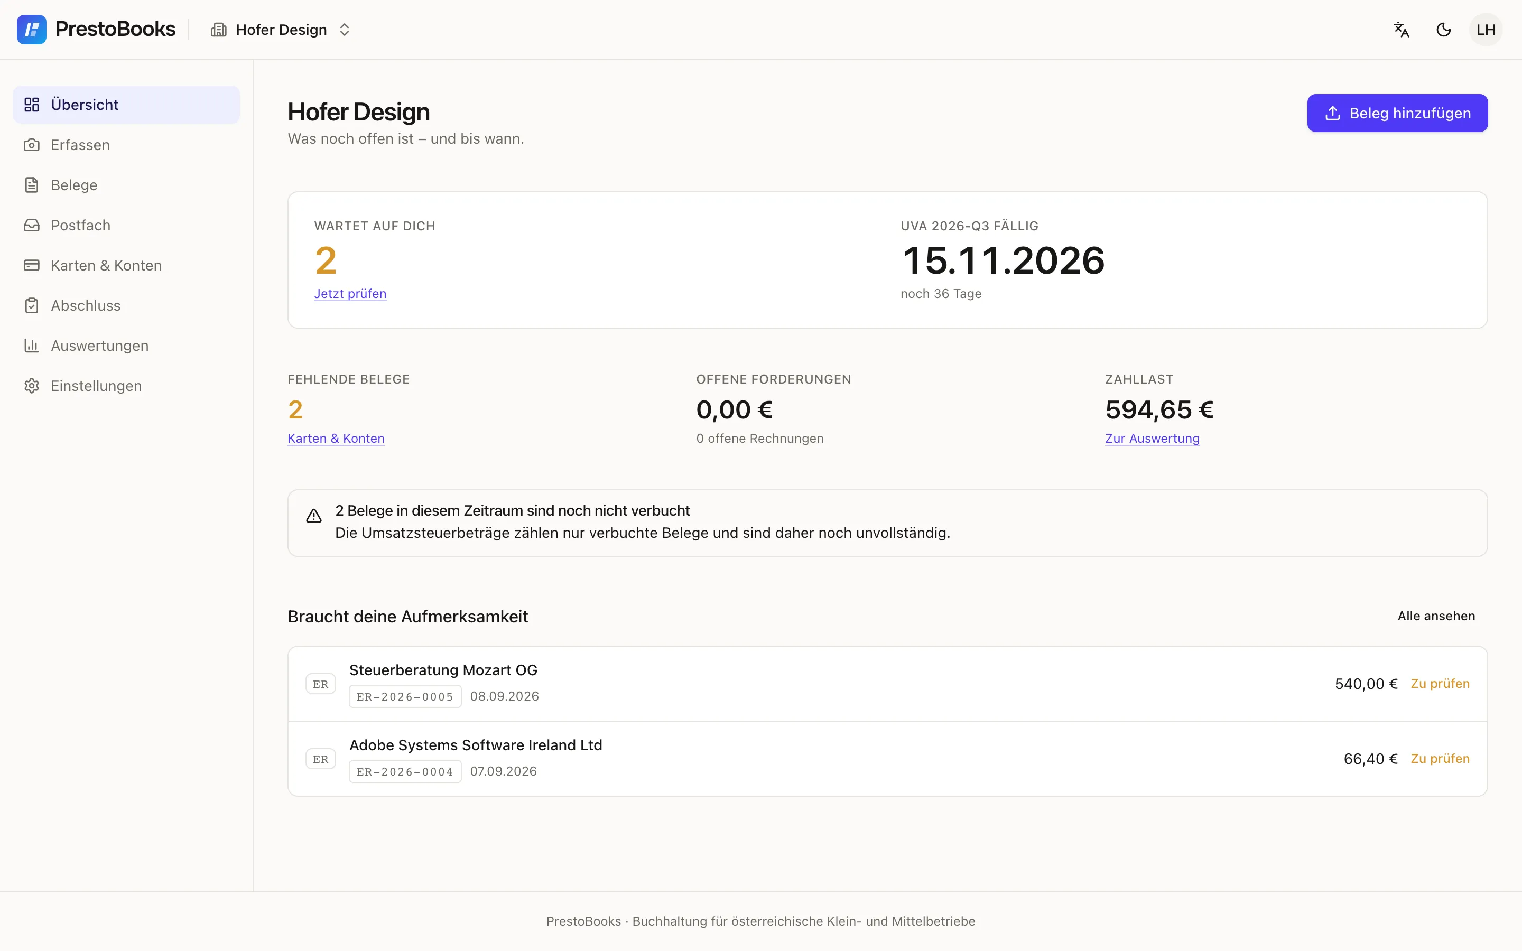Select Karten & Konten sidebar entry
This screenshot has height=951, width=1522.
tap(126, 265)
